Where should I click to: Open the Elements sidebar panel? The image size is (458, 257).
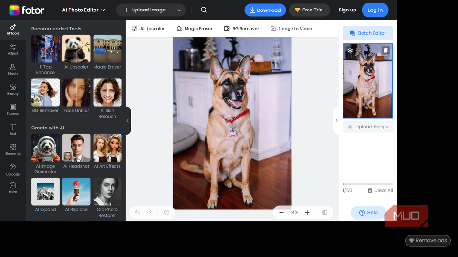(x=13, y=149)
